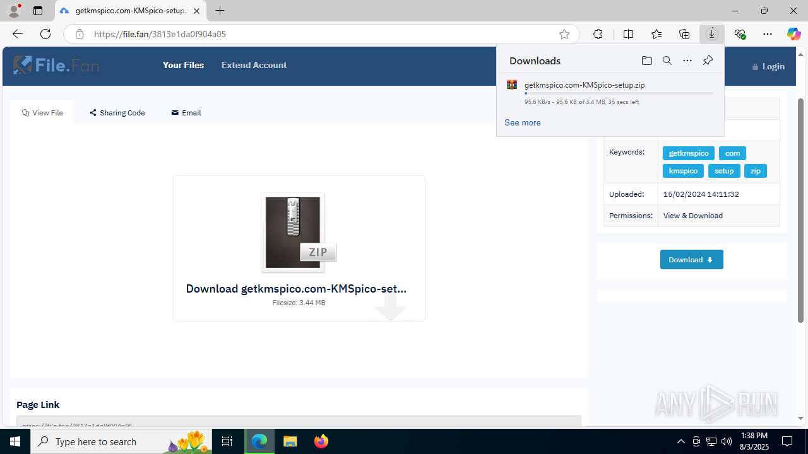This screenshot has width=808, height=454.
Task: Click the View & Download permissions value
Action: click(692, 216)
